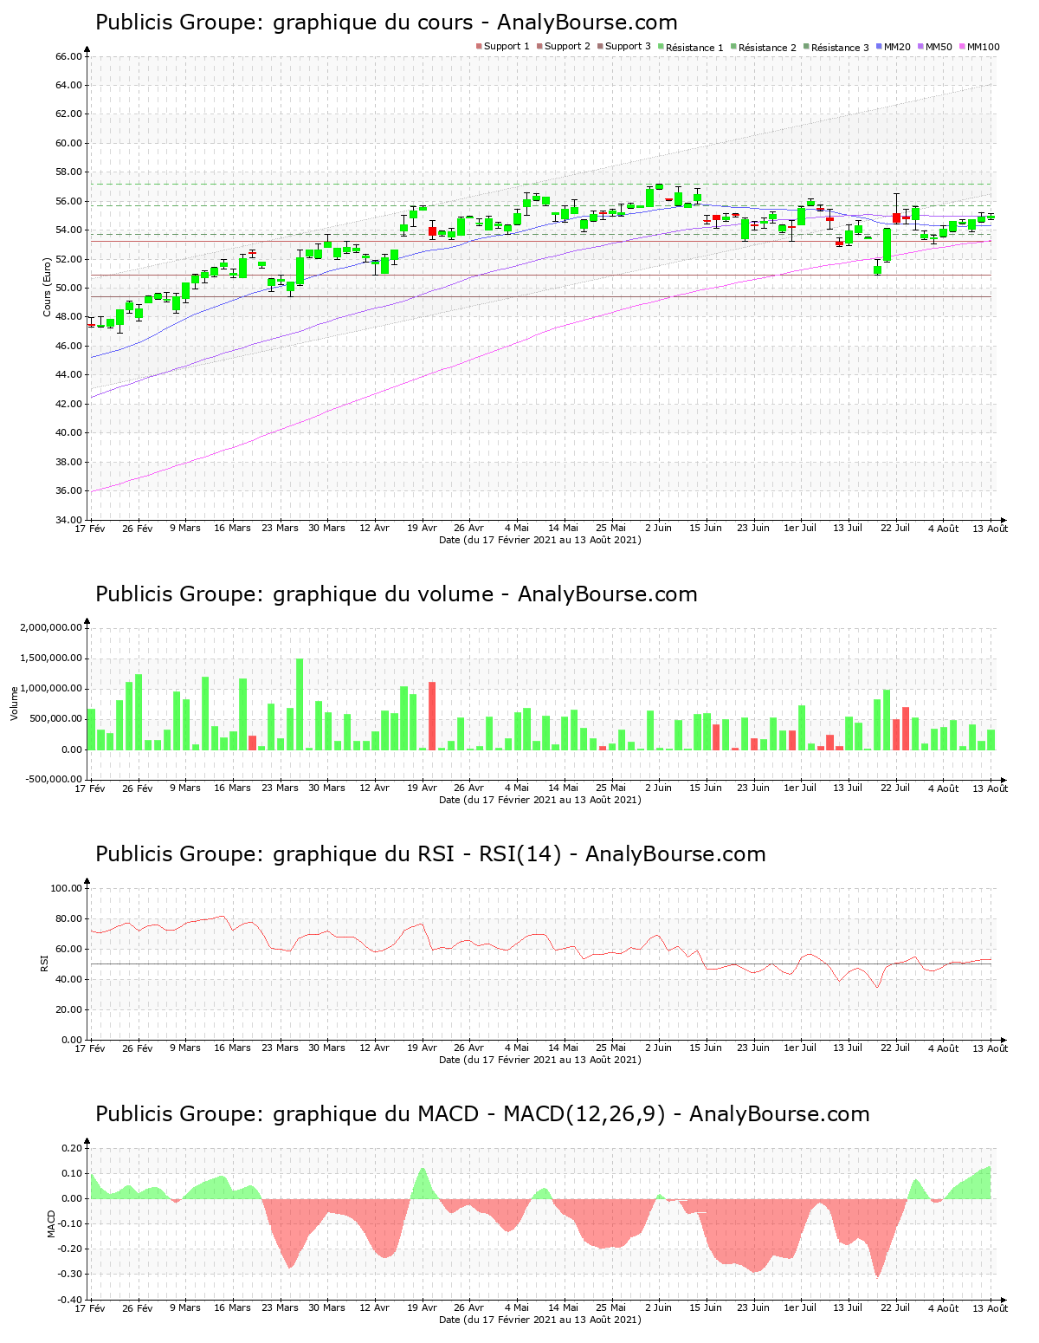The height and width of the screenshot is (1343, 1039).
Task: Click the 'graphique du RSI - RSI(14)' title
Action: click(x=430, y=854)
